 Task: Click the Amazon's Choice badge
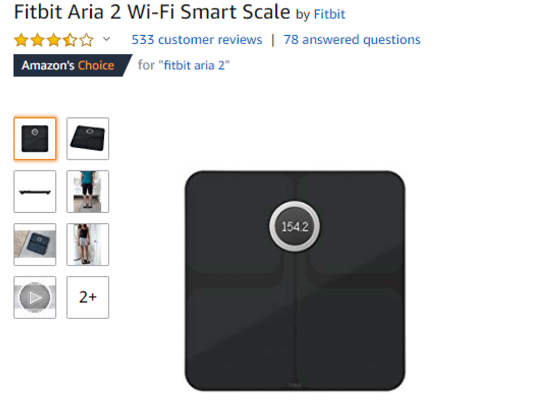(x=72, y=65)
